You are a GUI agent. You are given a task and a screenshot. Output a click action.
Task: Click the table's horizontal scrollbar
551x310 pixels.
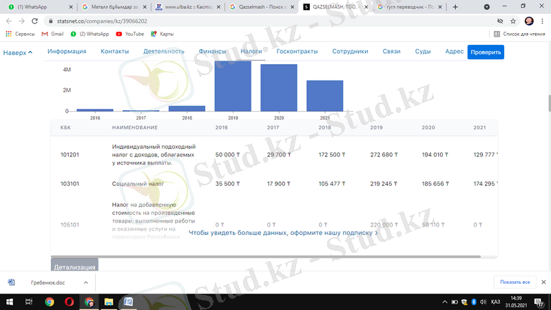click(266, 256)
